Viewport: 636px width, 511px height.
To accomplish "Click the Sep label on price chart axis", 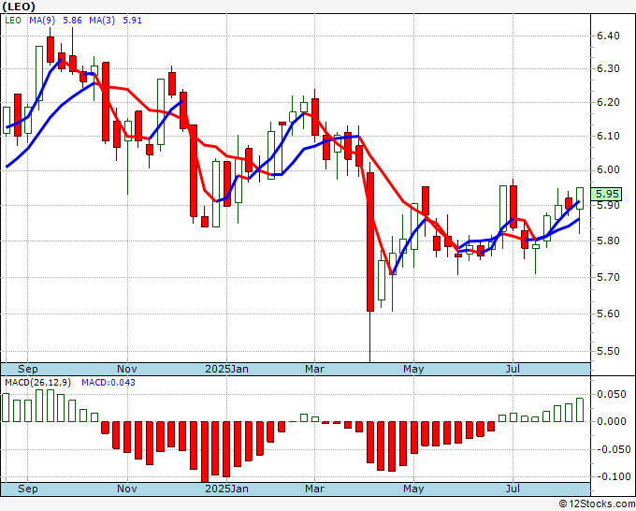I will click(27, 369).
